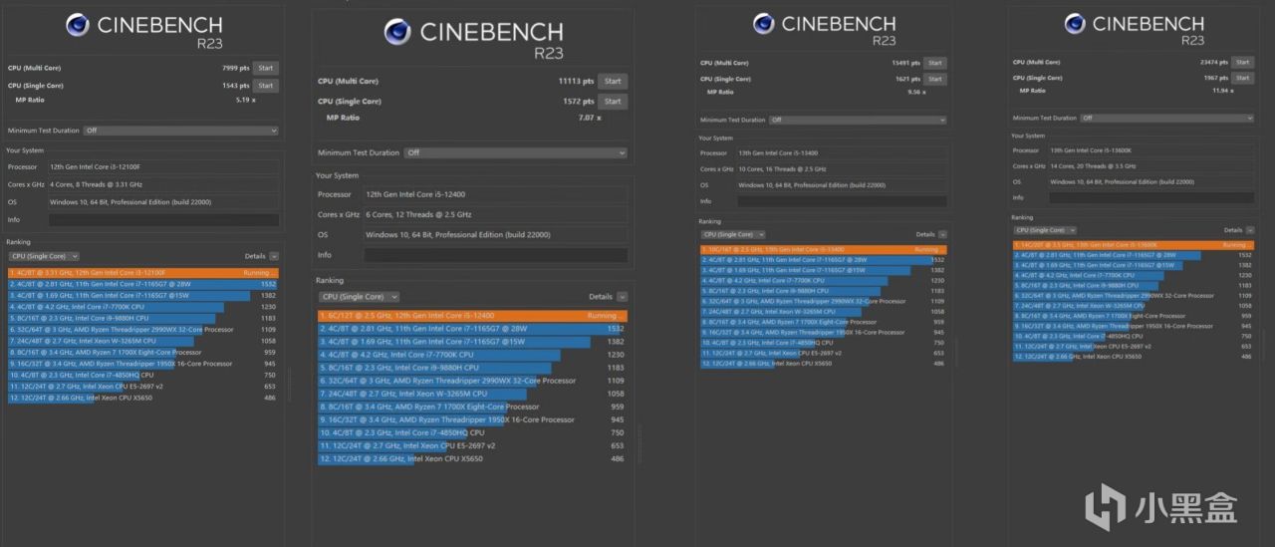1275x547 pixels.
Task: Click the Info field in i5-12400 window
Action: (x=496, y=255)
